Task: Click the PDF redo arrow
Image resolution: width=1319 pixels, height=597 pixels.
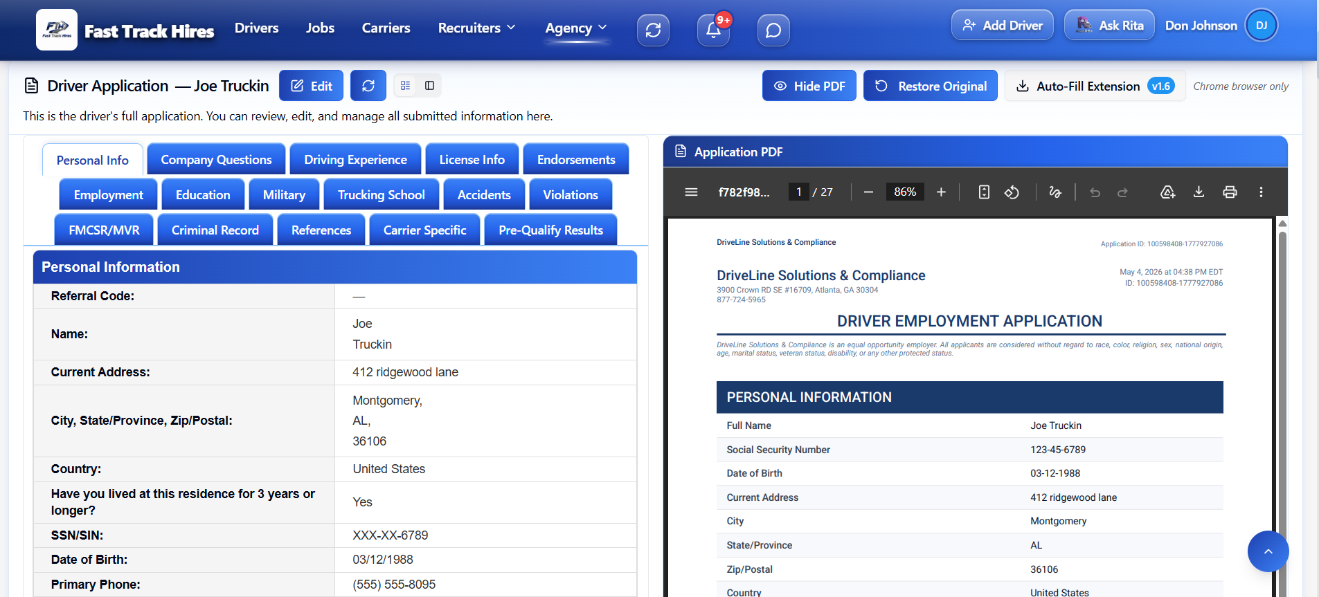Action: tap(1122, 192)
